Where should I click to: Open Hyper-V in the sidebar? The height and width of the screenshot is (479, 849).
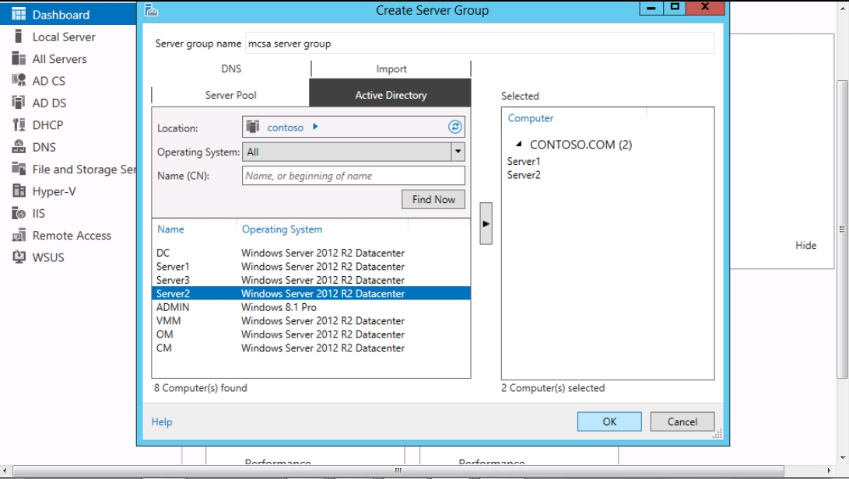click(54, 191)
